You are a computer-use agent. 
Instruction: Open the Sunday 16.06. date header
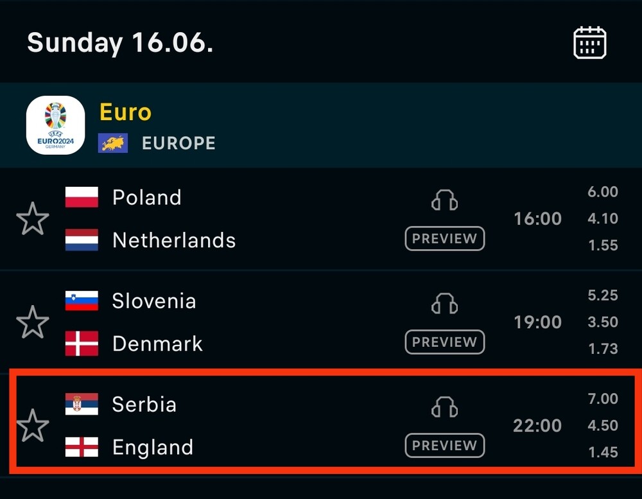(121, 42)
